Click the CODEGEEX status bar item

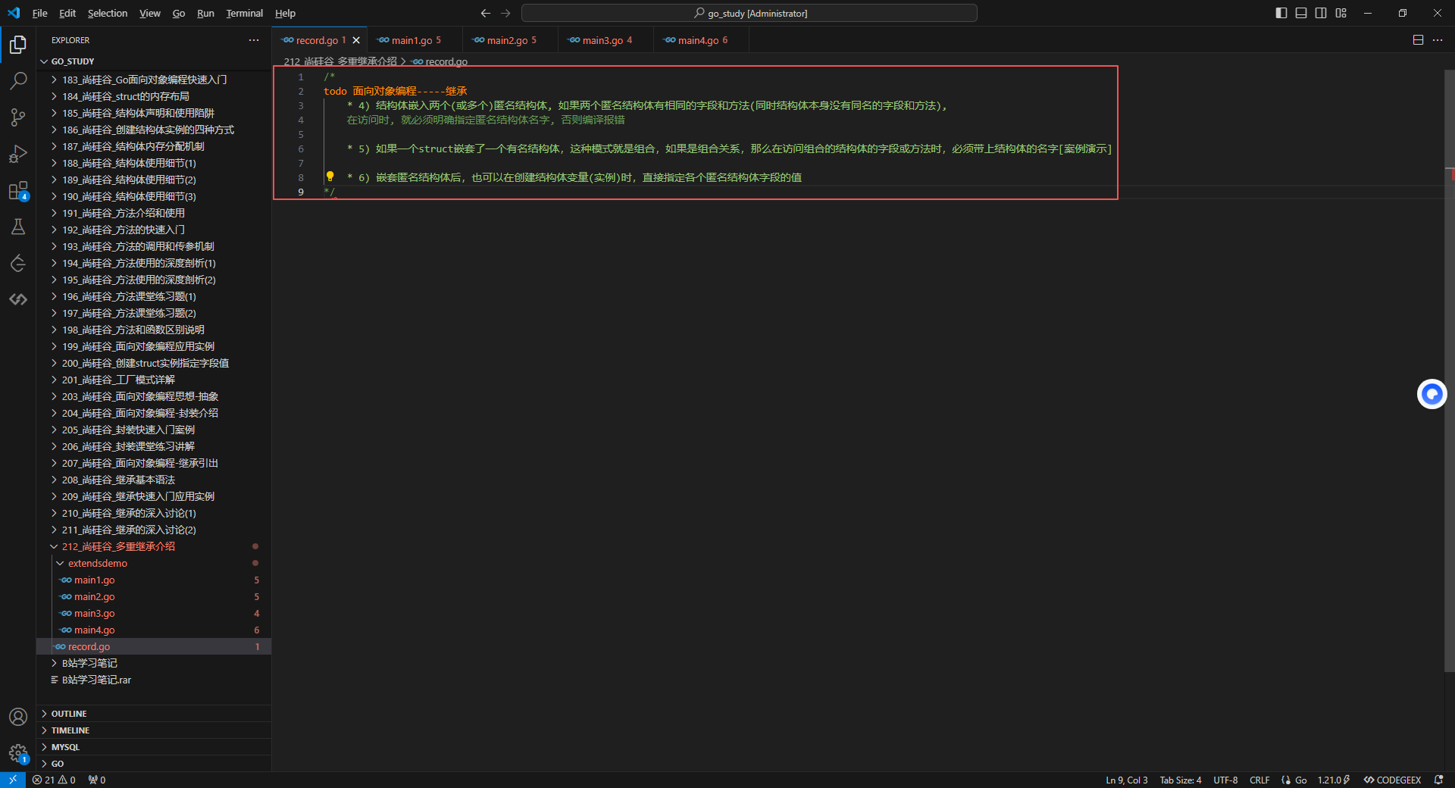[x=1392, y=780]
